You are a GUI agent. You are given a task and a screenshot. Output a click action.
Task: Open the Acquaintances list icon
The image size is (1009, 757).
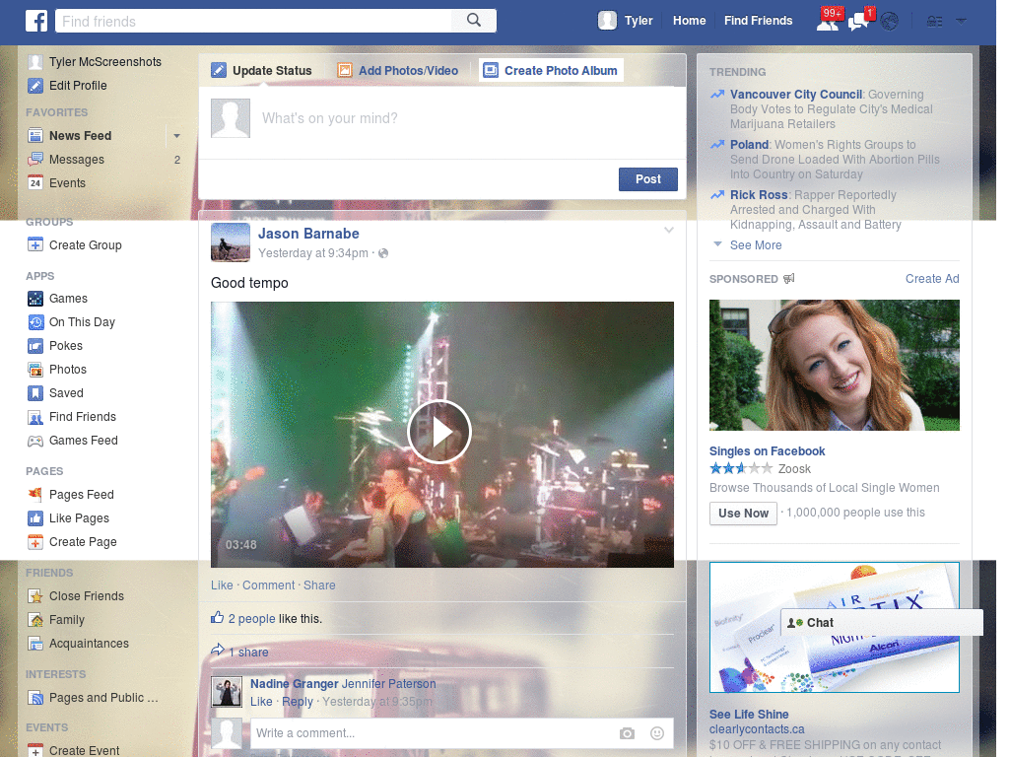(x=35, y=644)
